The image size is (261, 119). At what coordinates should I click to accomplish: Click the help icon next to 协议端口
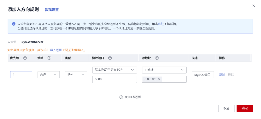tap(110, 58)
